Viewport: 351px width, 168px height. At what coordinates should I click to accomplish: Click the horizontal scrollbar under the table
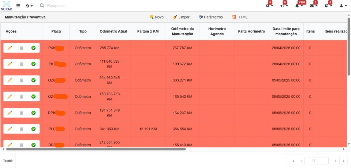96,149
